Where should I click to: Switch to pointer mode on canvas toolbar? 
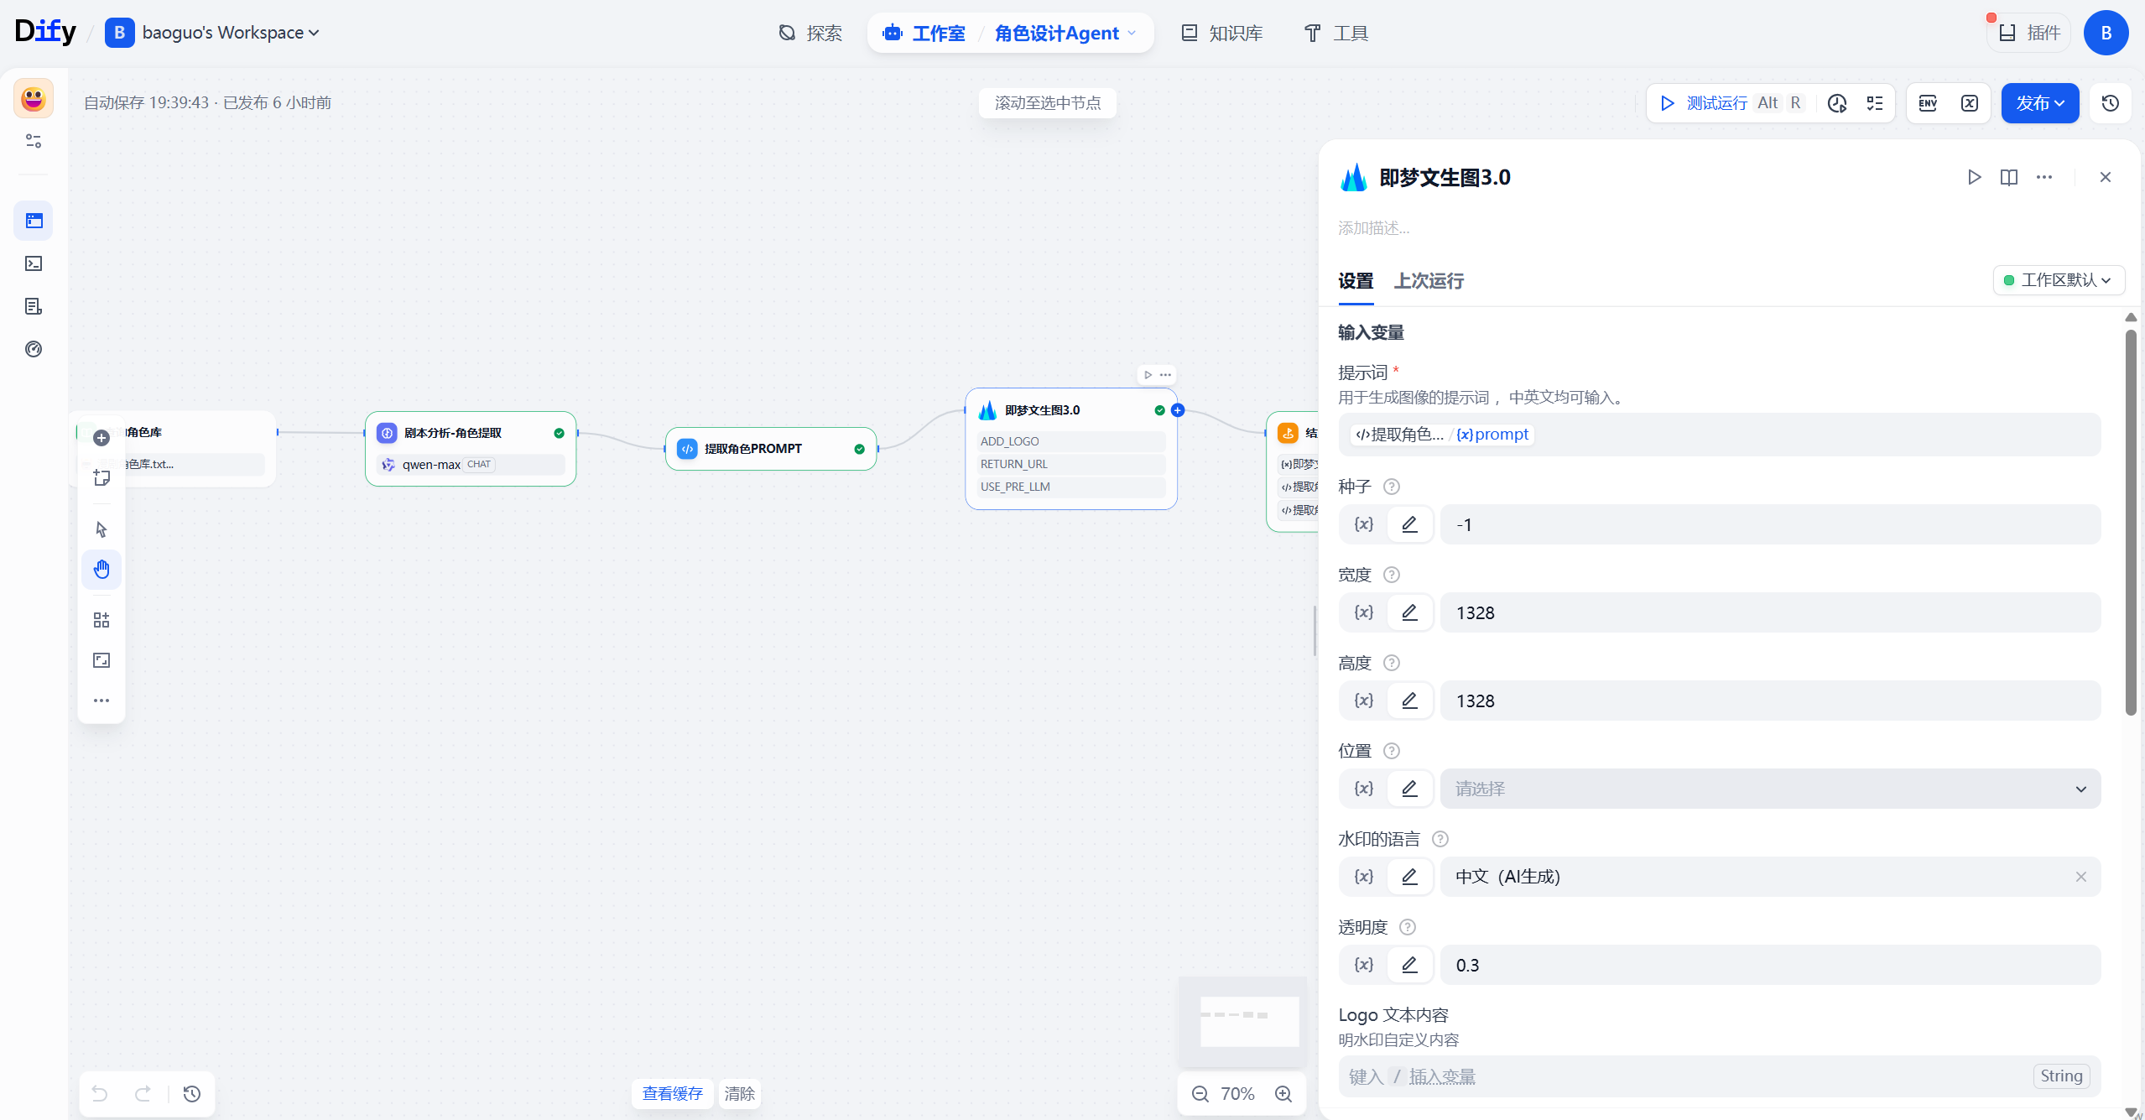(x=102, y=529)
